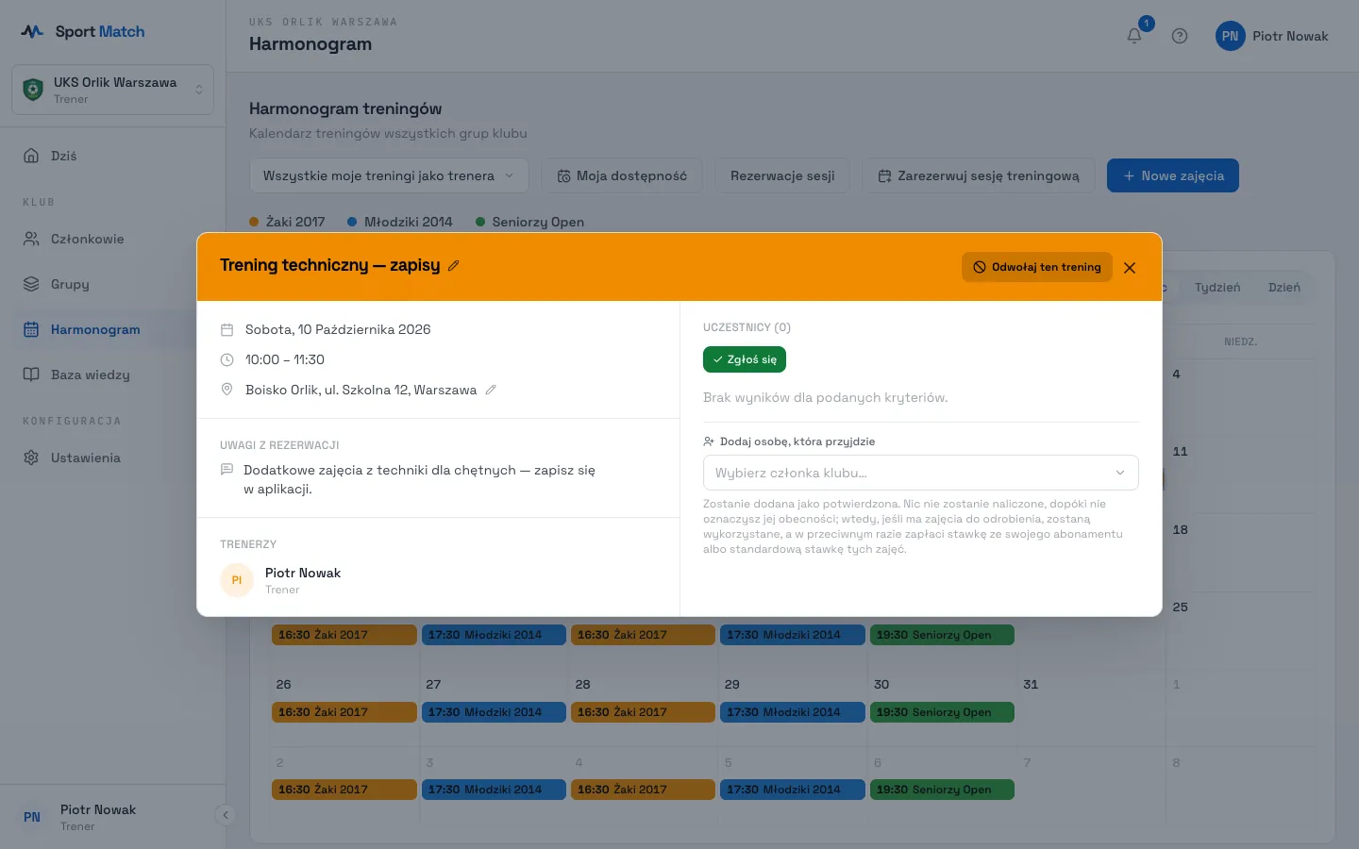Edit the Boisko Orlik location pencil icon
The image size is (1359, 849).
[x=491, y=390]
